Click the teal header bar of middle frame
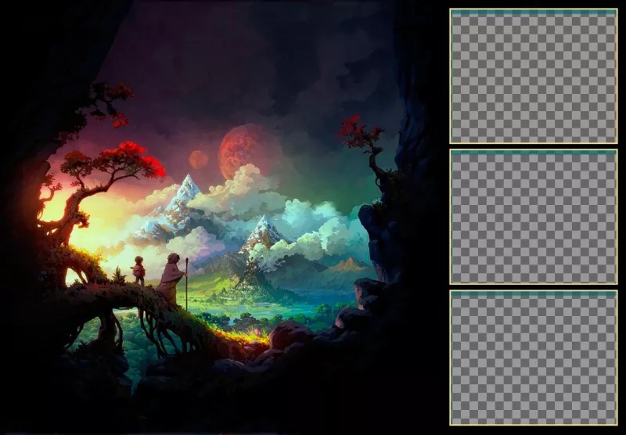626x435 pixels. pos(534,153)
